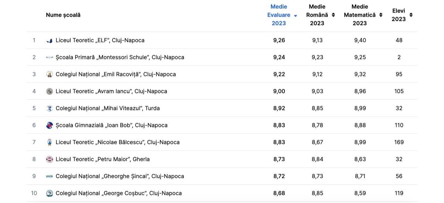Viewport: 444px width, 203px height.
Task: Toggle sort arrow for Medie Evaluare 2023
Action: [x=296, y=16]
